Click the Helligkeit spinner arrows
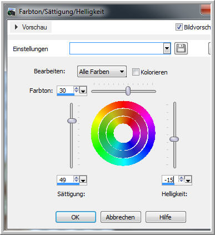Image resolution: width=215 pixels, height=235 pixels. pos(181,179)
